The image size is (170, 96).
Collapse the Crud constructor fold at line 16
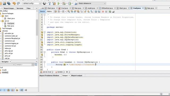coord(45,52)
